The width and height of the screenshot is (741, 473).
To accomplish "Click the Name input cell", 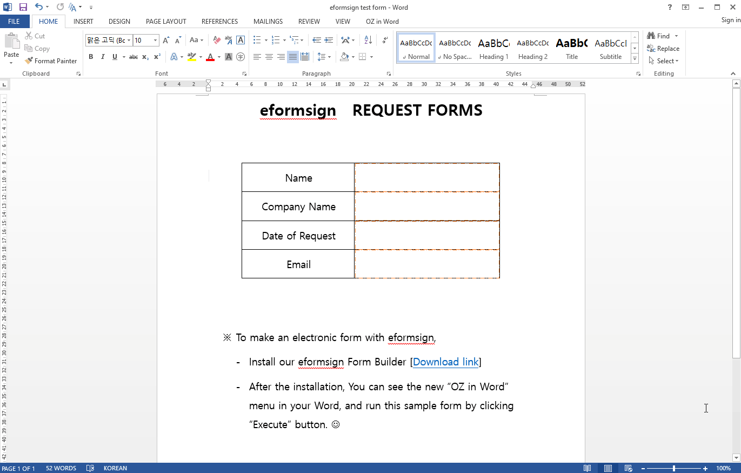I will click(427, 177).
